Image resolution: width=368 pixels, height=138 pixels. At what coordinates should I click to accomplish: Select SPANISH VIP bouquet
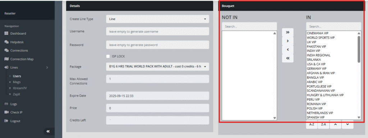(x=316, y=117)
